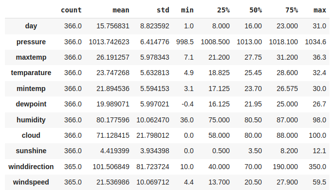
Task: Click the 50% column header
Action: pos(255,10)
